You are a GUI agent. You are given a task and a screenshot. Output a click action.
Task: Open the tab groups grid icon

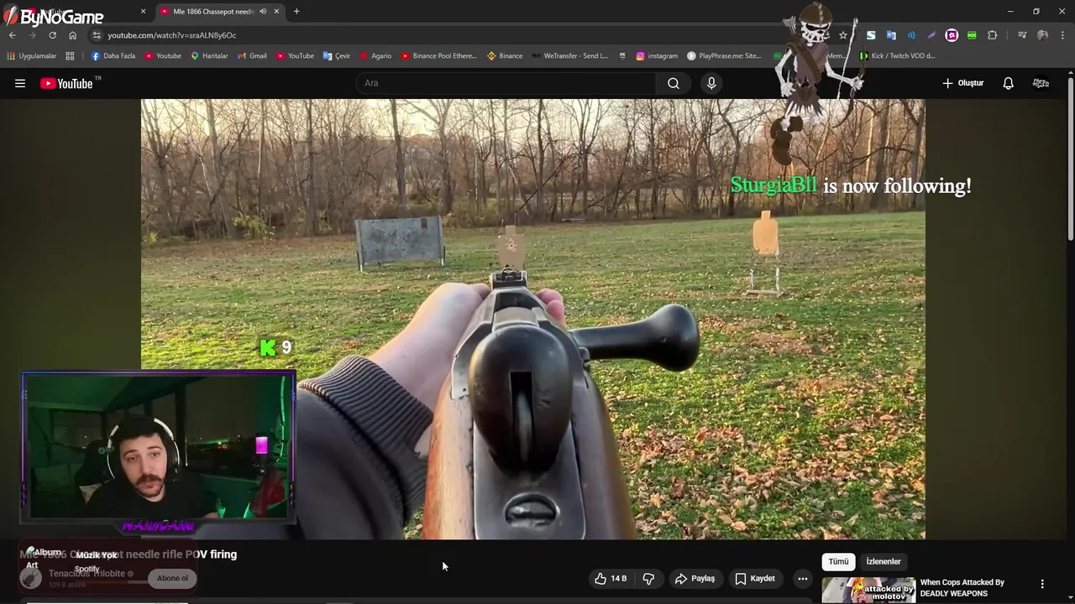click(70, 56)
